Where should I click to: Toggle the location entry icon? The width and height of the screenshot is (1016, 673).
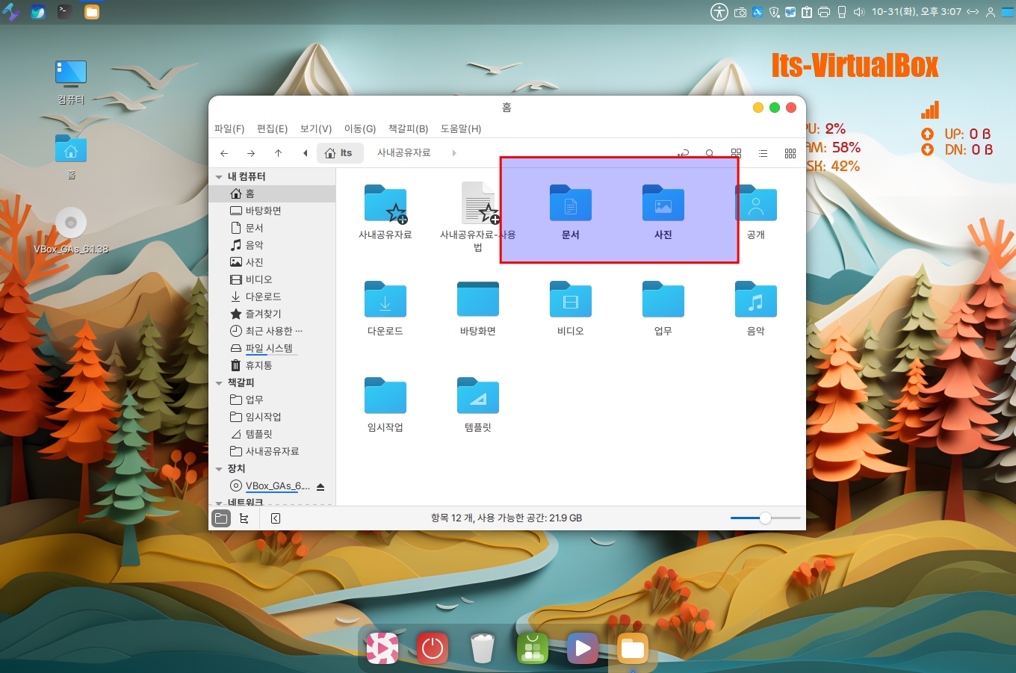coord(683,153)
